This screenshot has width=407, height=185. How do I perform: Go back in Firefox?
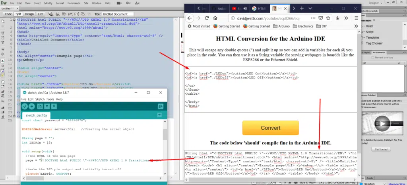pos(190,18)
